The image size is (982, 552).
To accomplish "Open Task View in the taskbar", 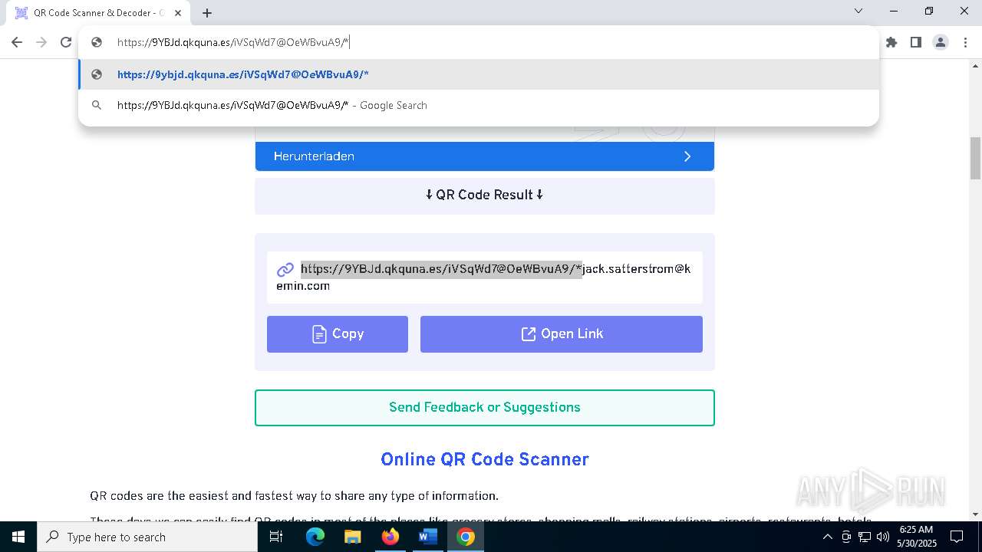I will click(276, 537).
